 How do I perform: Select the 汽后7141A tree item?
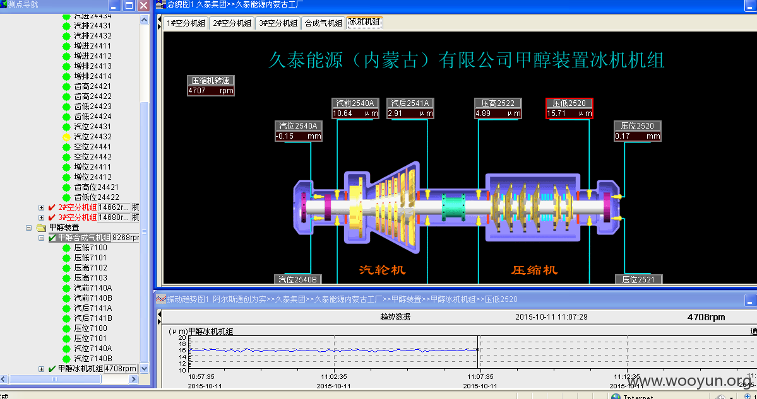[93, 308]
